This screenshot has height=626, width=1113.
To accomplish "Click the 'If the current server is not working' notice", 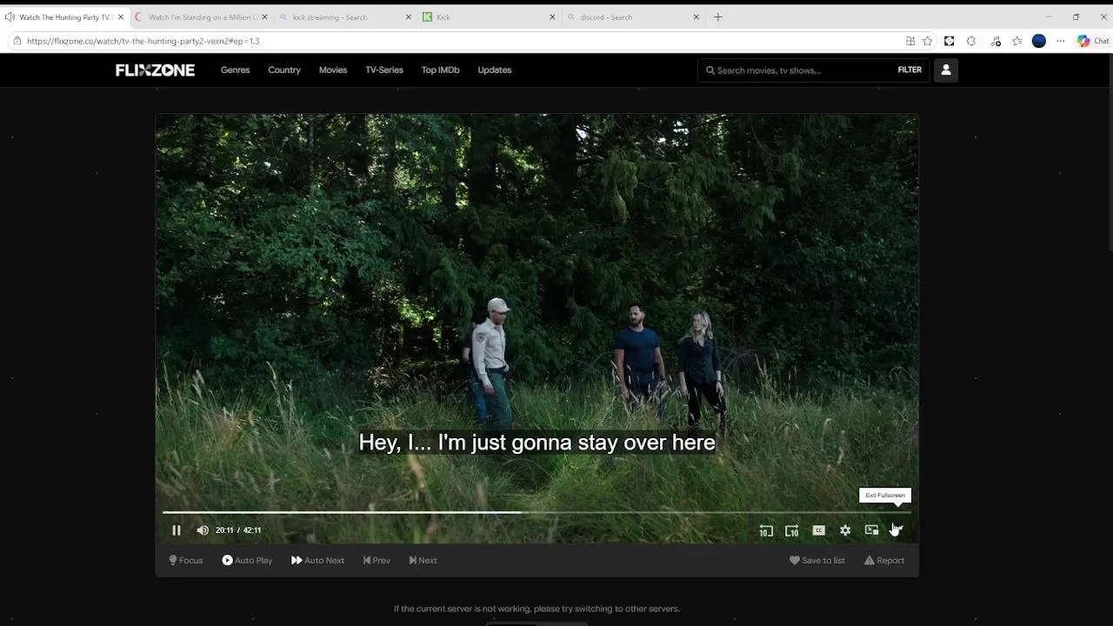I will point(537,609).
